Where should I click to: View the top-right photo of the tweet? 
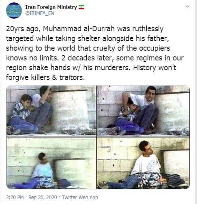coord(143,111)
